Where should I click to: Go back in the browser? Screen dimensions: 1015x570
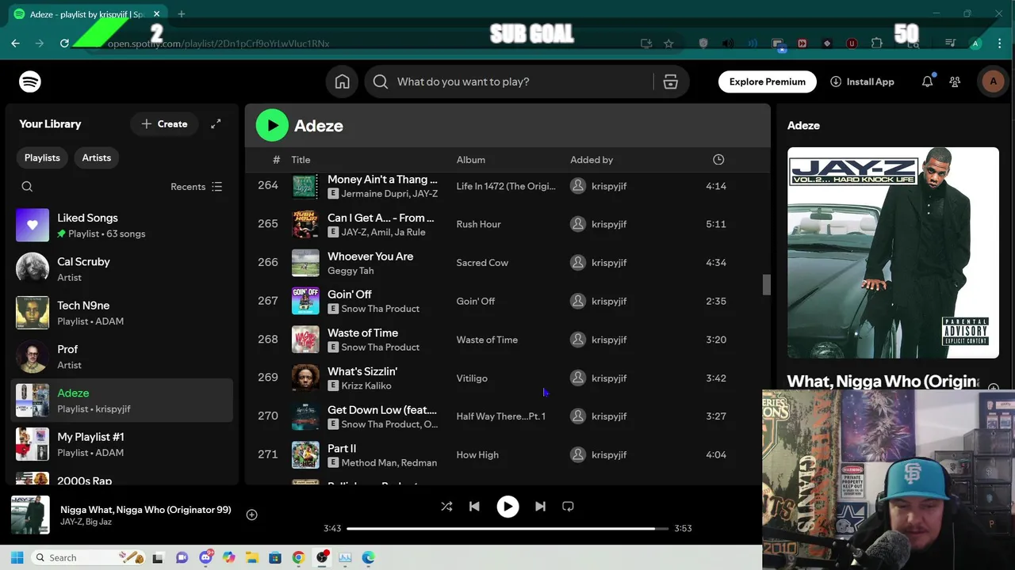[x=15, y=44]
